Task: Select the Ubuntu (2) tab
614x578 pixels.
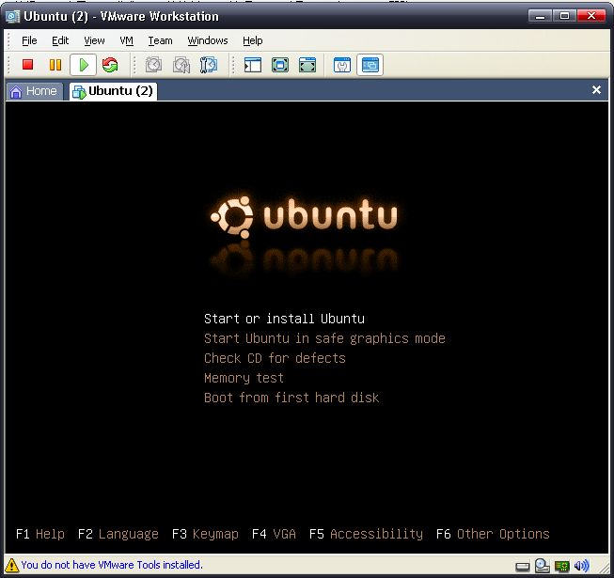Action: pos(114,91)
